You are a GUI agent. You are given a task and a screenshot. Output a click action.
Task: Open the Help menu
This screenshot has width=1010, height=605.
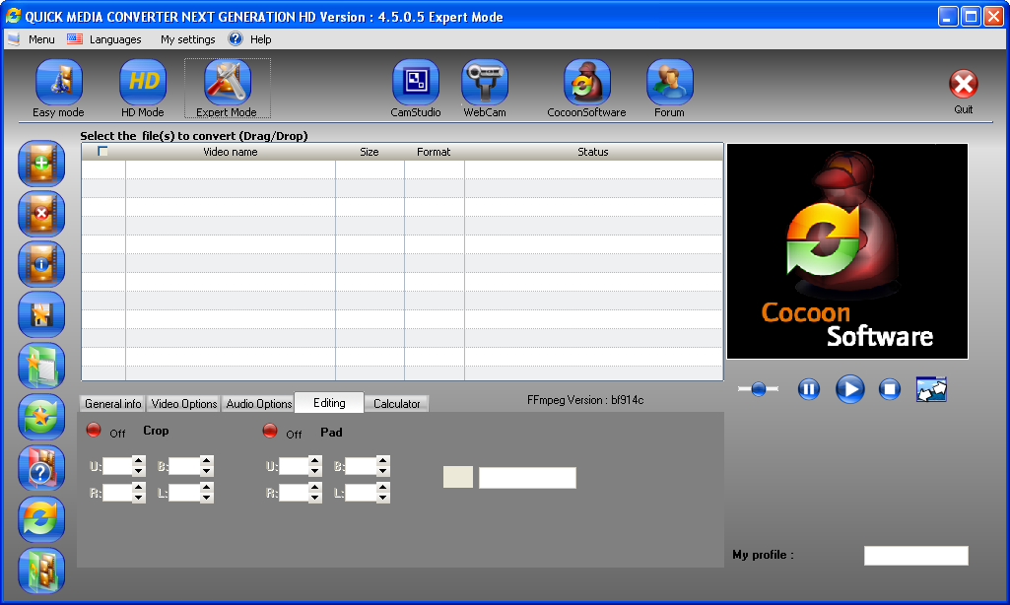[260, 39]
